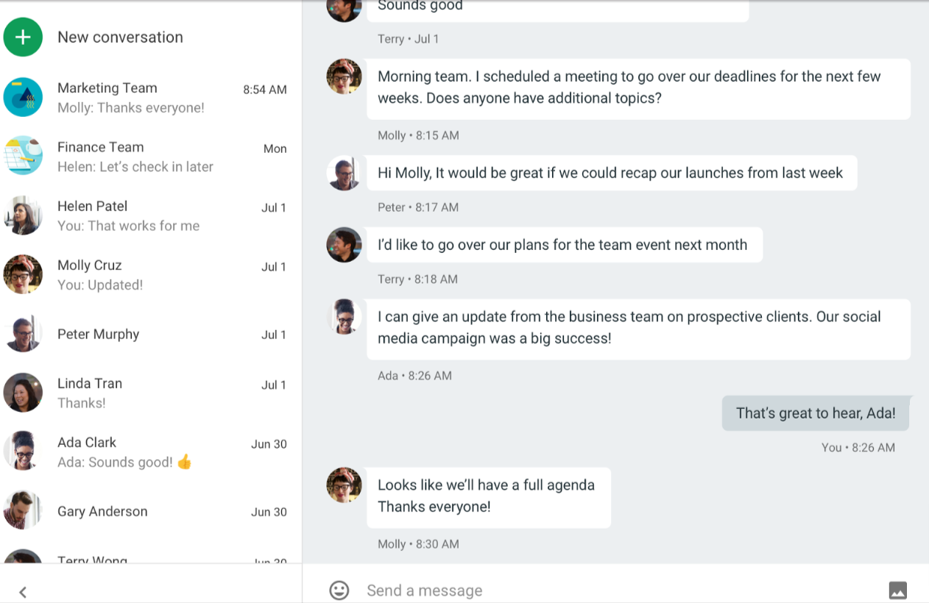Click Finance Team calendar avatar icon
929x603 pixels.
point(23,156)
